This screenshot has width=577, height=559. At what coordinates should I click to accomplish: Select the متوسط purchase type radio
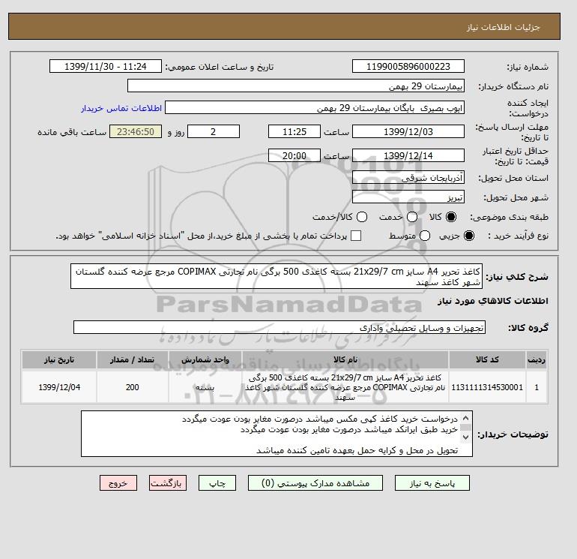pyautogui.click(x=425, y=236)
